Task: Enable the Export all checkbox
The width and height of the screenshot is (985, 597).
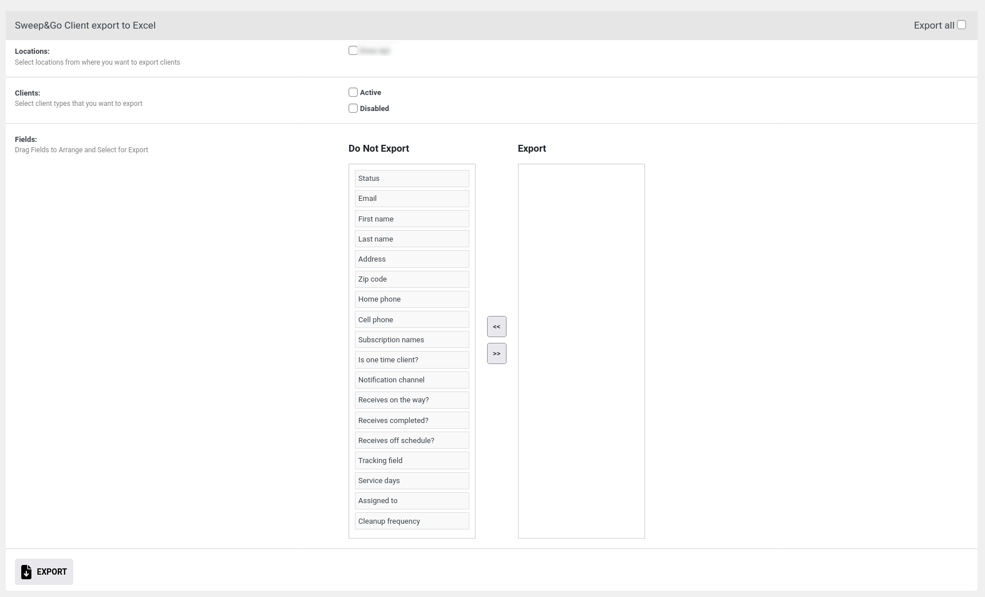Action: [962, 25]
